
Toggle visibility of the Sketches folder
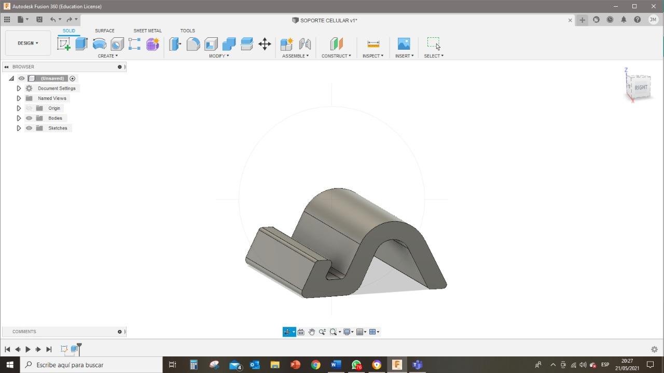coord(29,128)
